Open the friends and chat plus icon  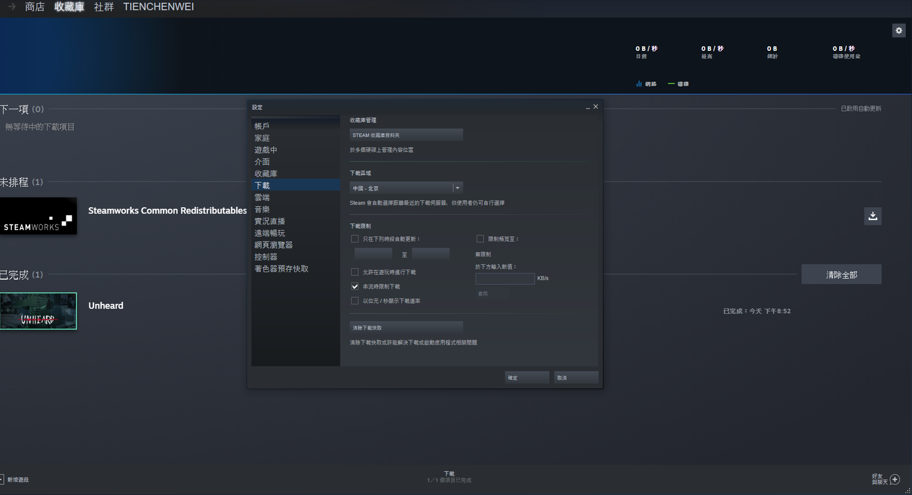point(895,479)
